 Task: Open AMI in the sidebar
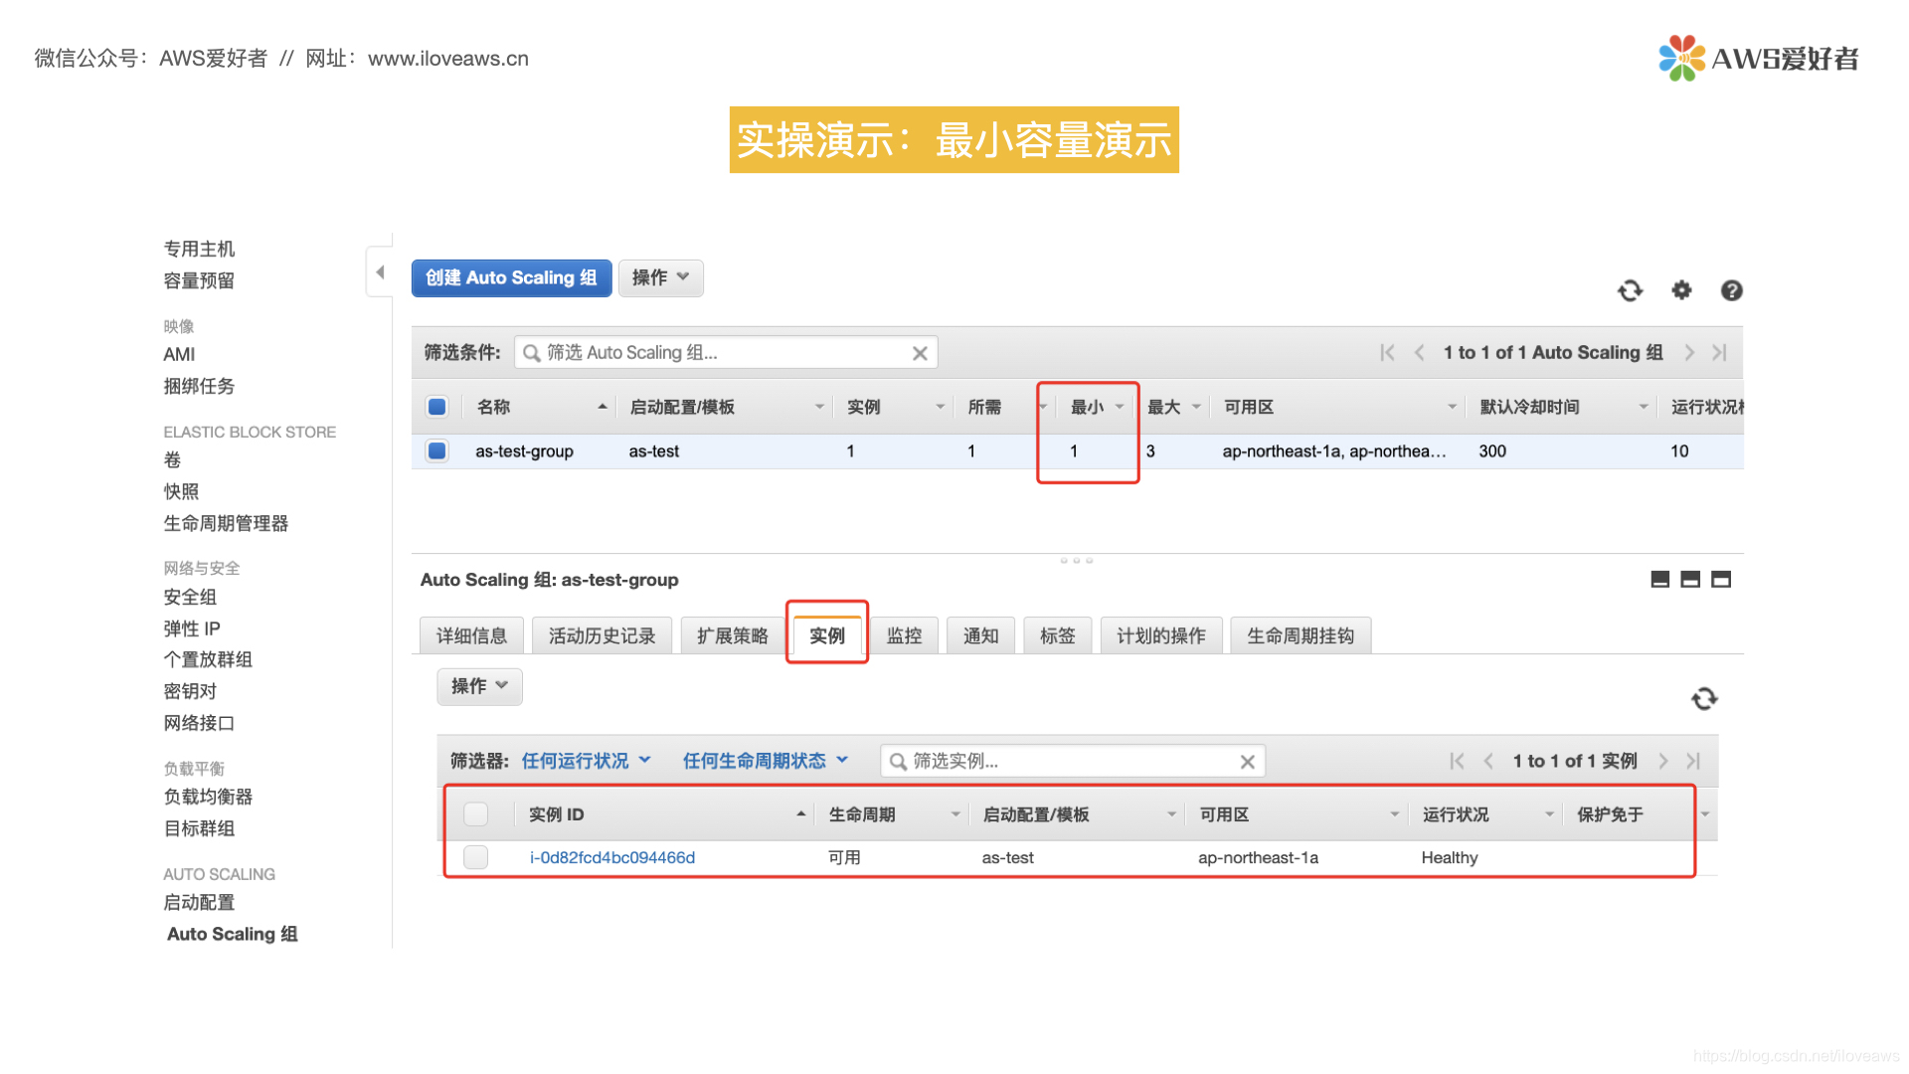[x=179, y=354]
